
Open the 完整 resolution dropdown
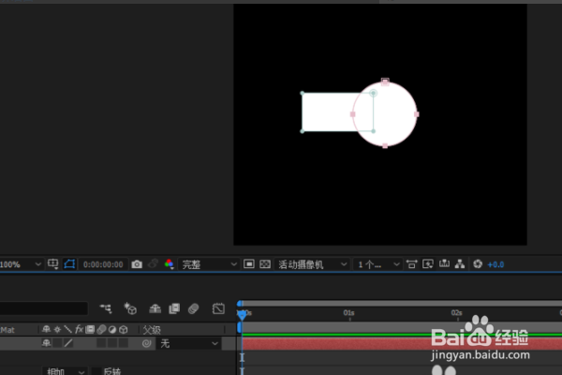[x=209, y=264]
